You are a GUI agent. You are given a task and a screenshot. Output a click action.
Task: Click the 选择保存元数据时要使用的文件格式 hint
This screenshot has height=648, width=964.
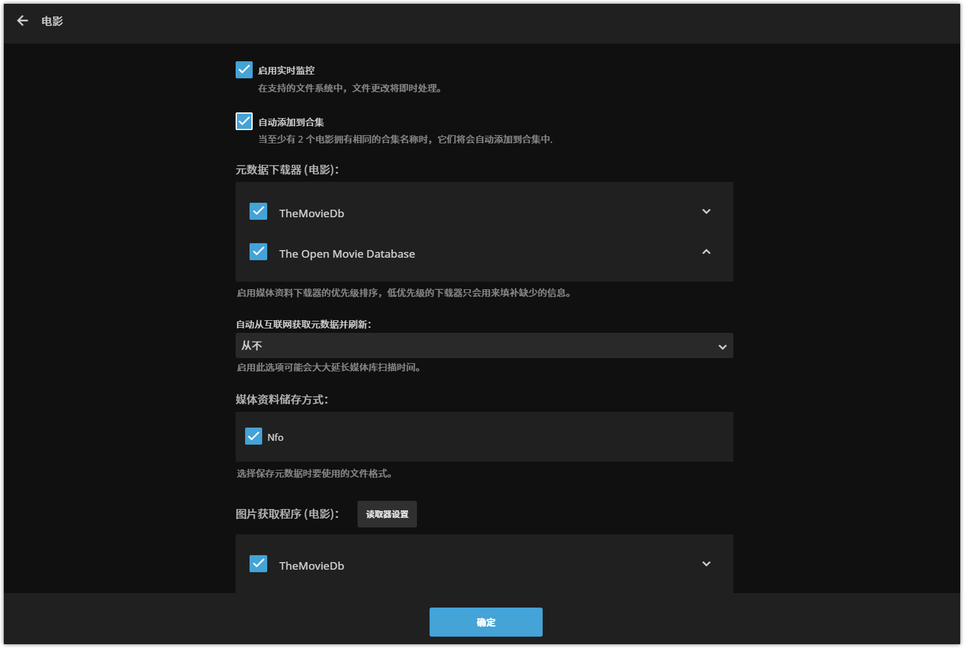(x=315, y=474)
